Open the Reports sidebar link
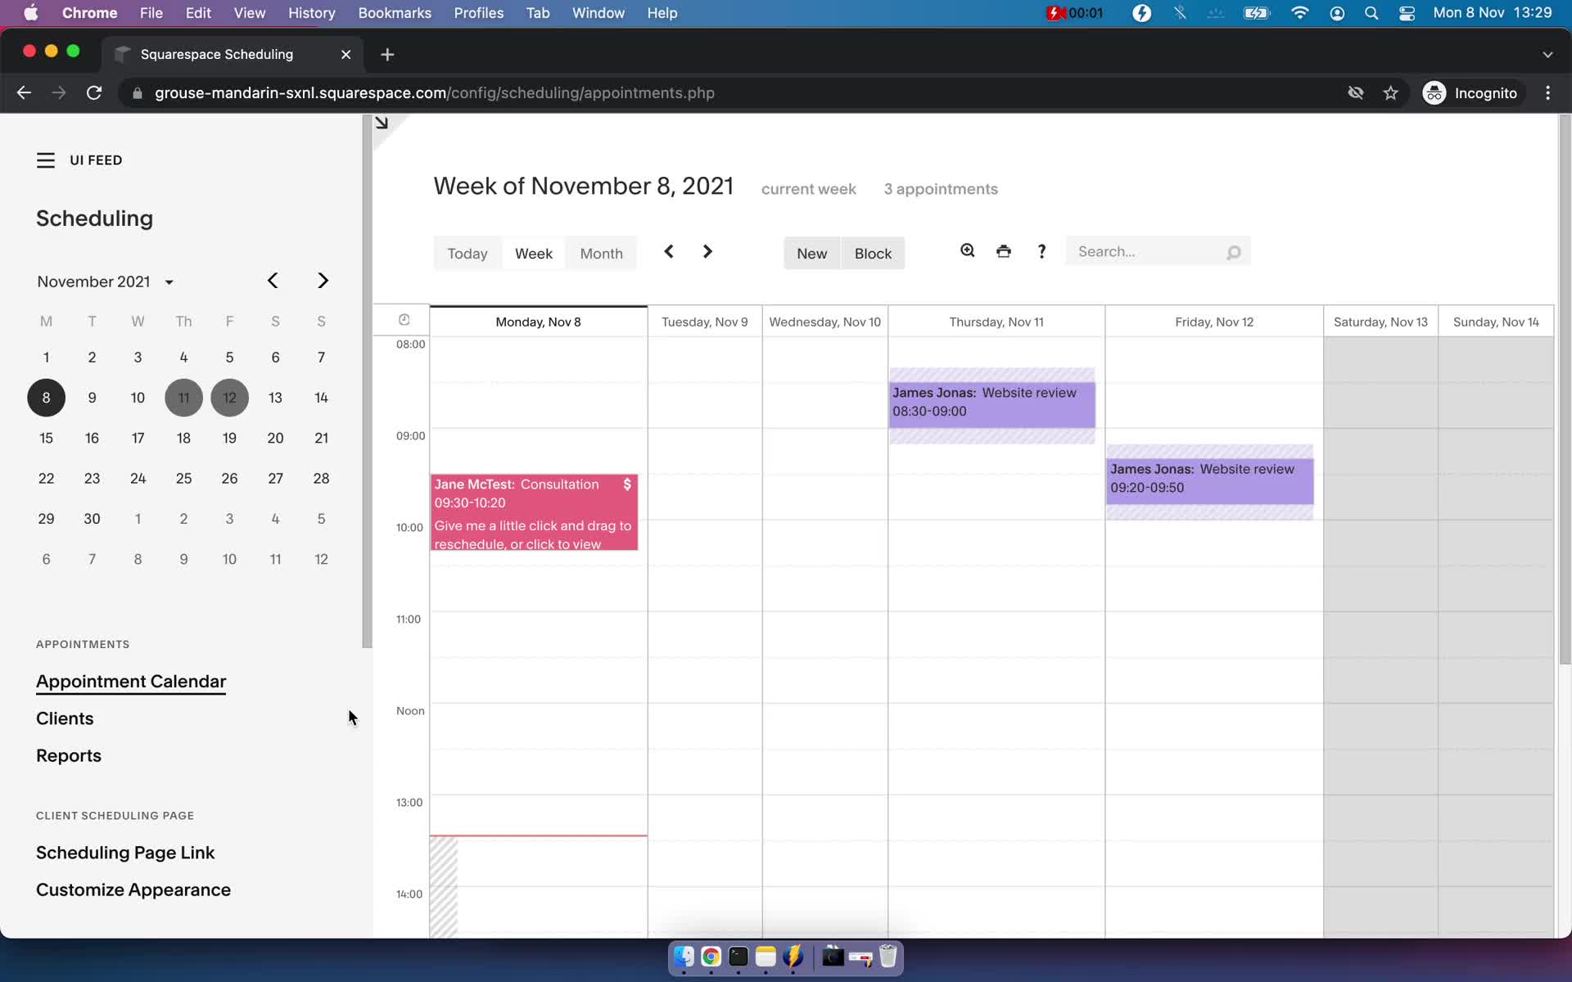This screenshot has width=1572, height=982. [x=69, y=755]
